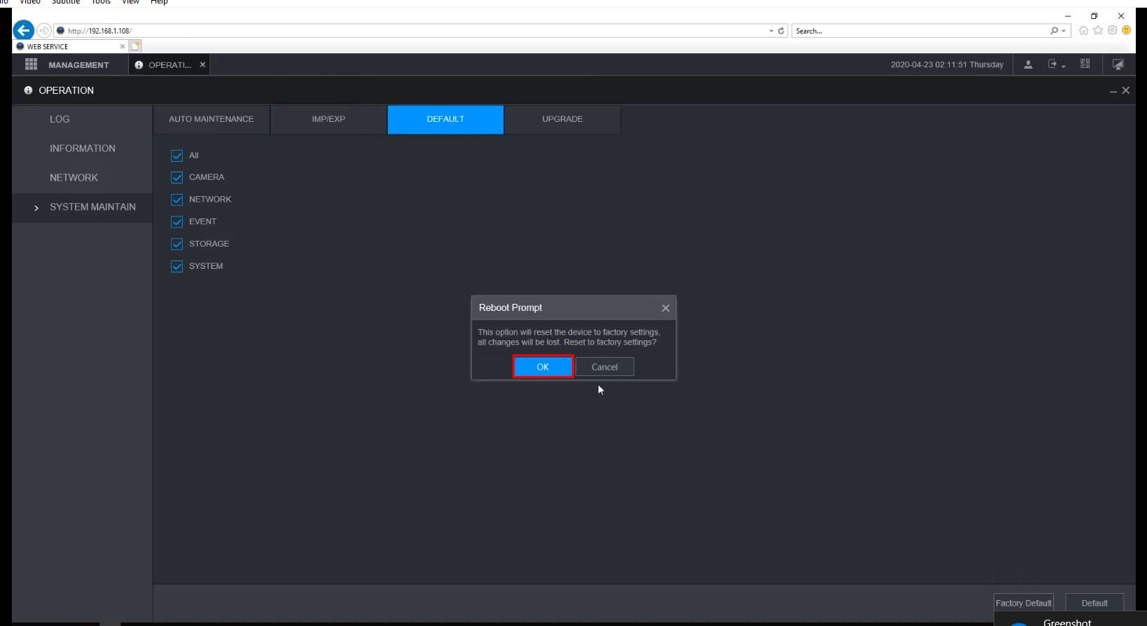This screenshot has width=1147, height=626.
Task: Open browser settings gear icon
Action: click(1112, 30)
